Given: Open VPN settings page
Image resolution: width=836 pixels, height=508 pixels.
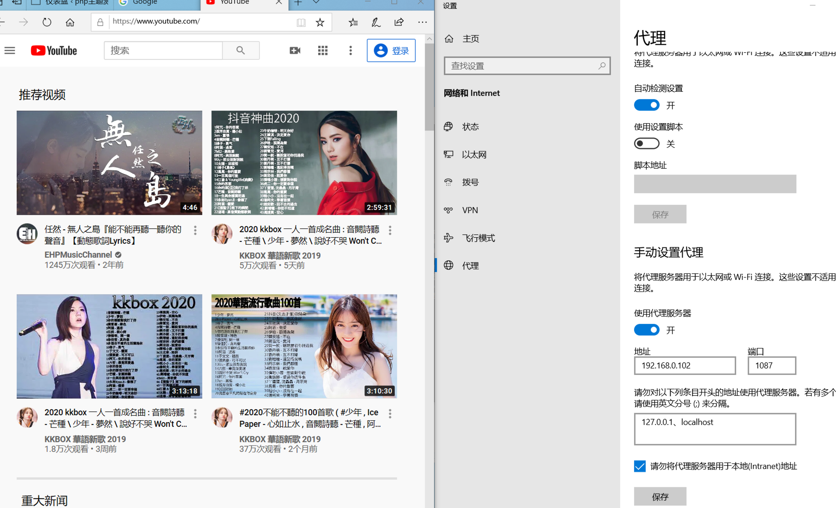Looking at the screenshot, I should click(x=461, y=210).
